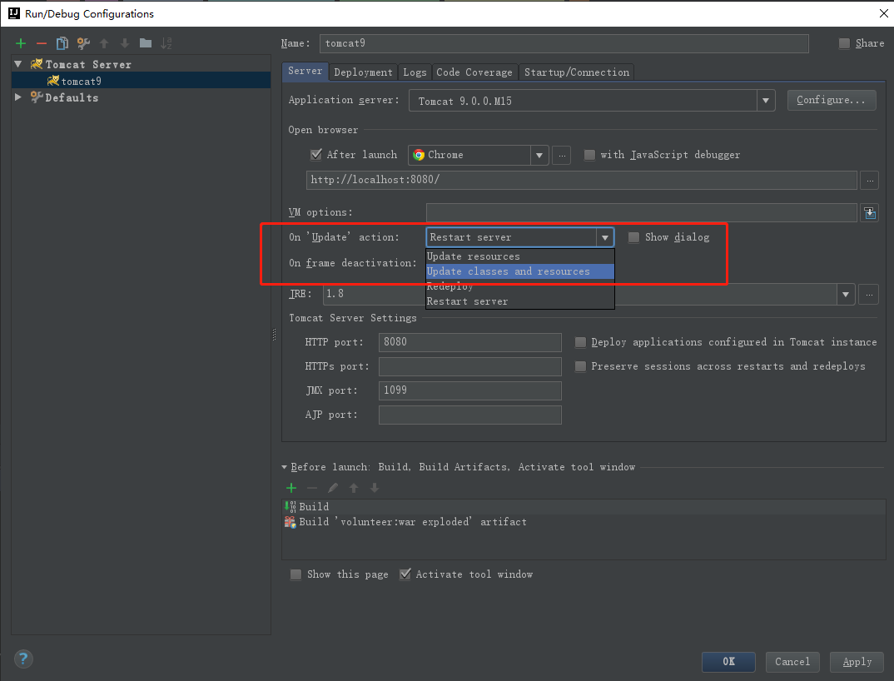This screenshot has width=894, height=681.
Task: Copy the selected configuration icon
Action: (x=62, y=43)
